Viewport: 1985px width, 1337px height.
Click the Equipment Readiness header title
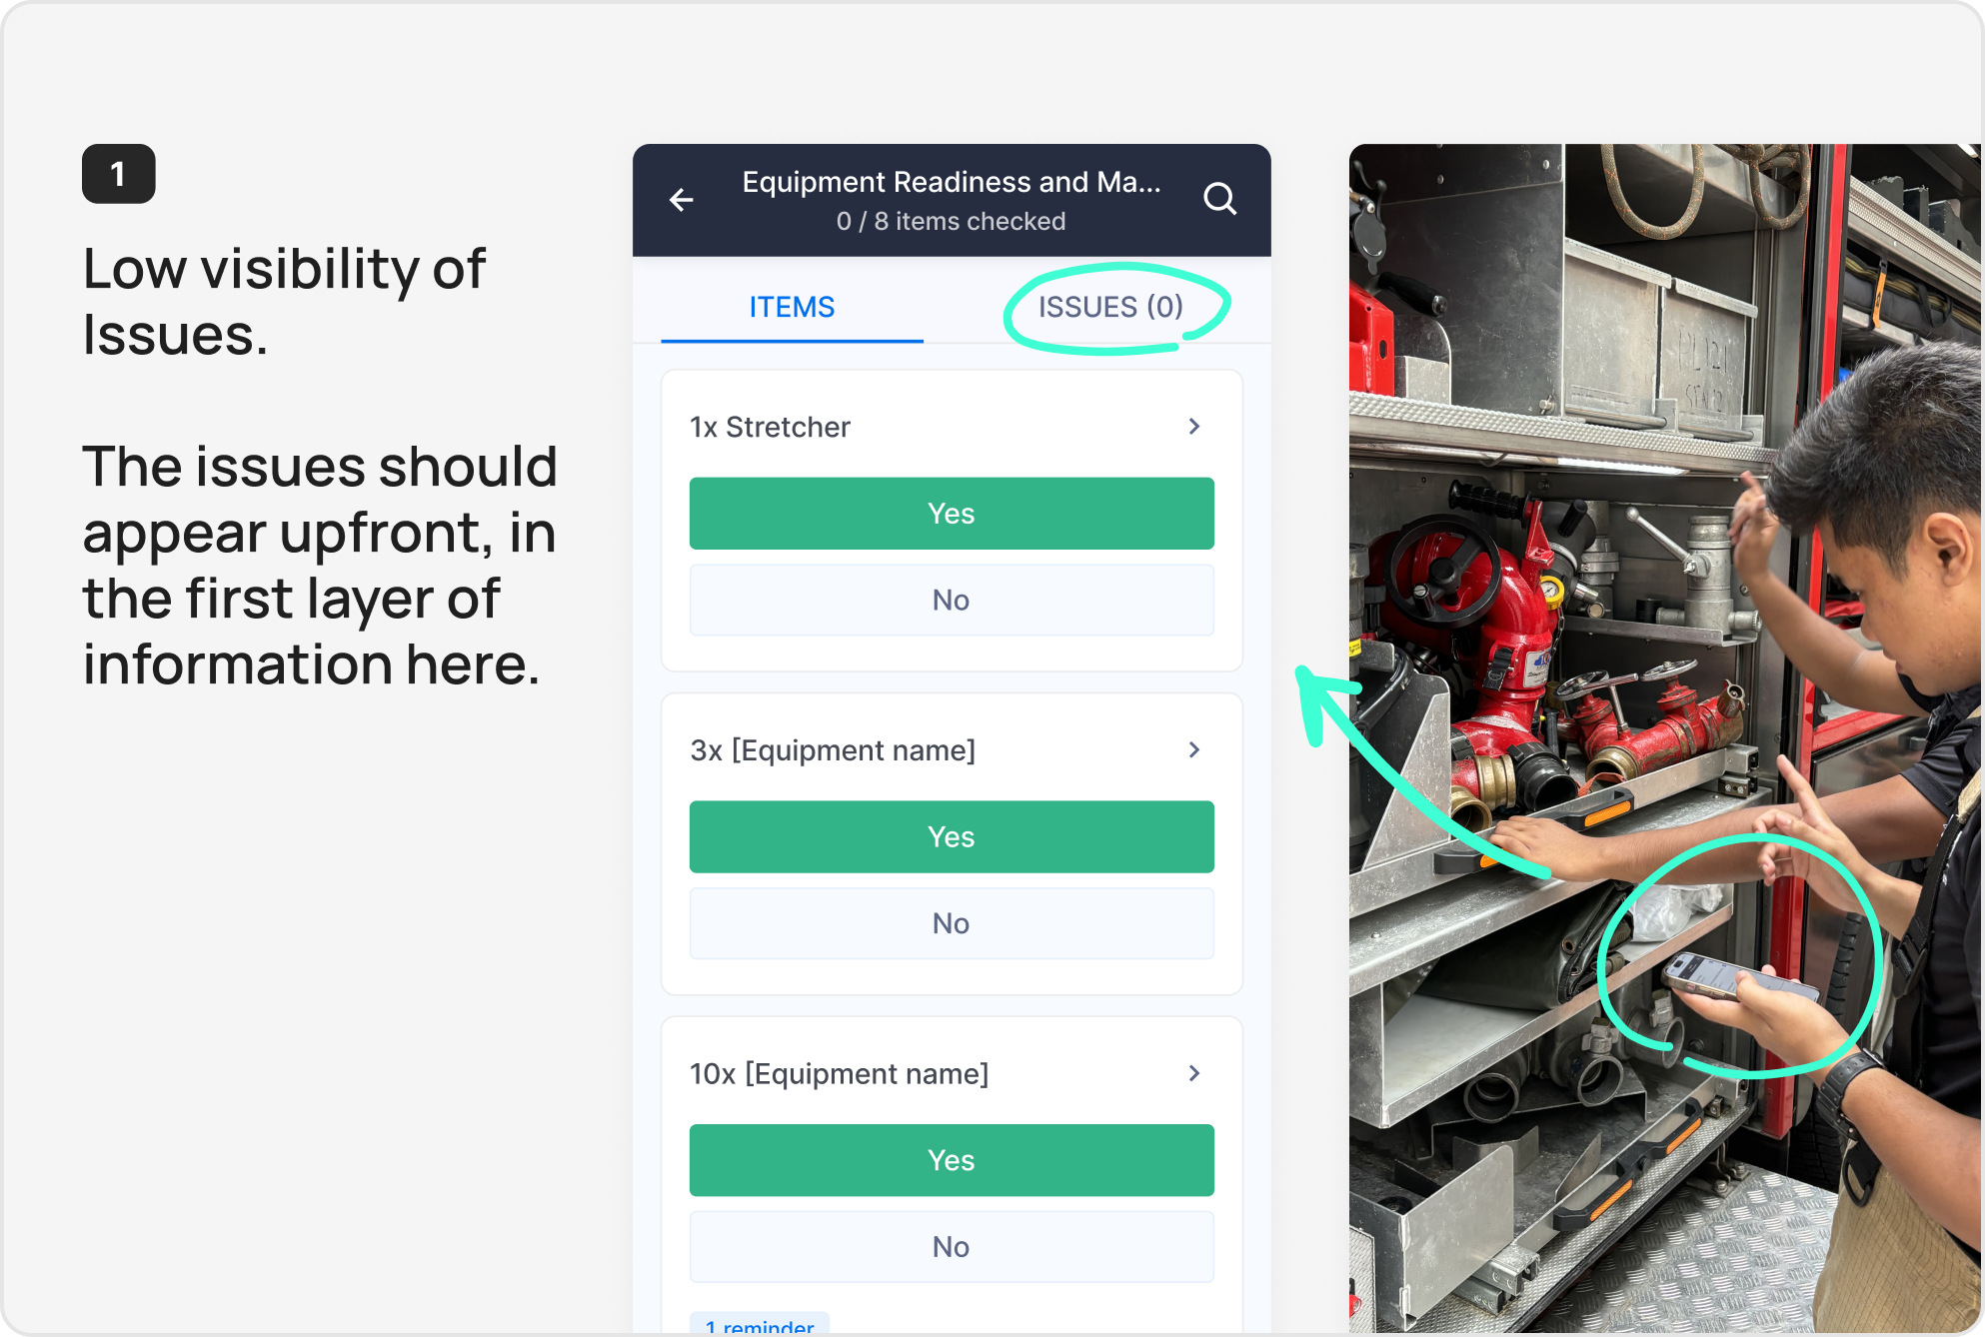(952, 182)
